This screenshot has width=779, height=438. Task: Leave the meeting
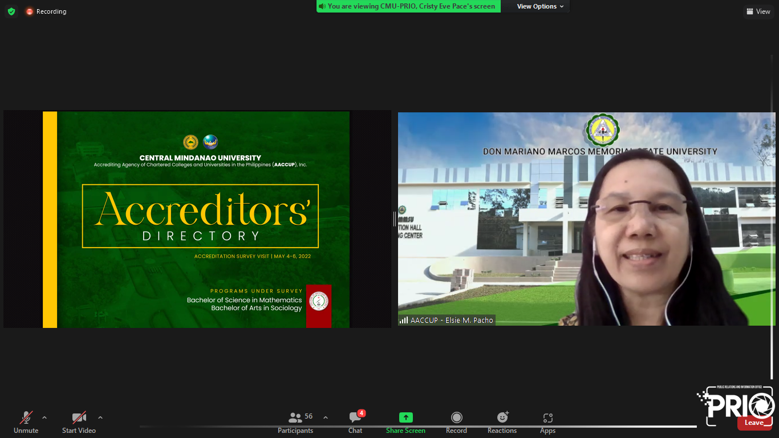754,423
